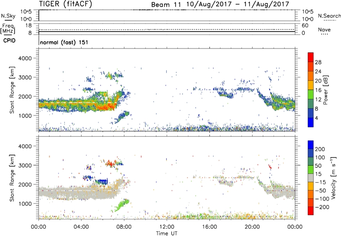Click the intense red-orange power echo near 06:30
Screen dimensions: 341x236
[x=107, y=106]
